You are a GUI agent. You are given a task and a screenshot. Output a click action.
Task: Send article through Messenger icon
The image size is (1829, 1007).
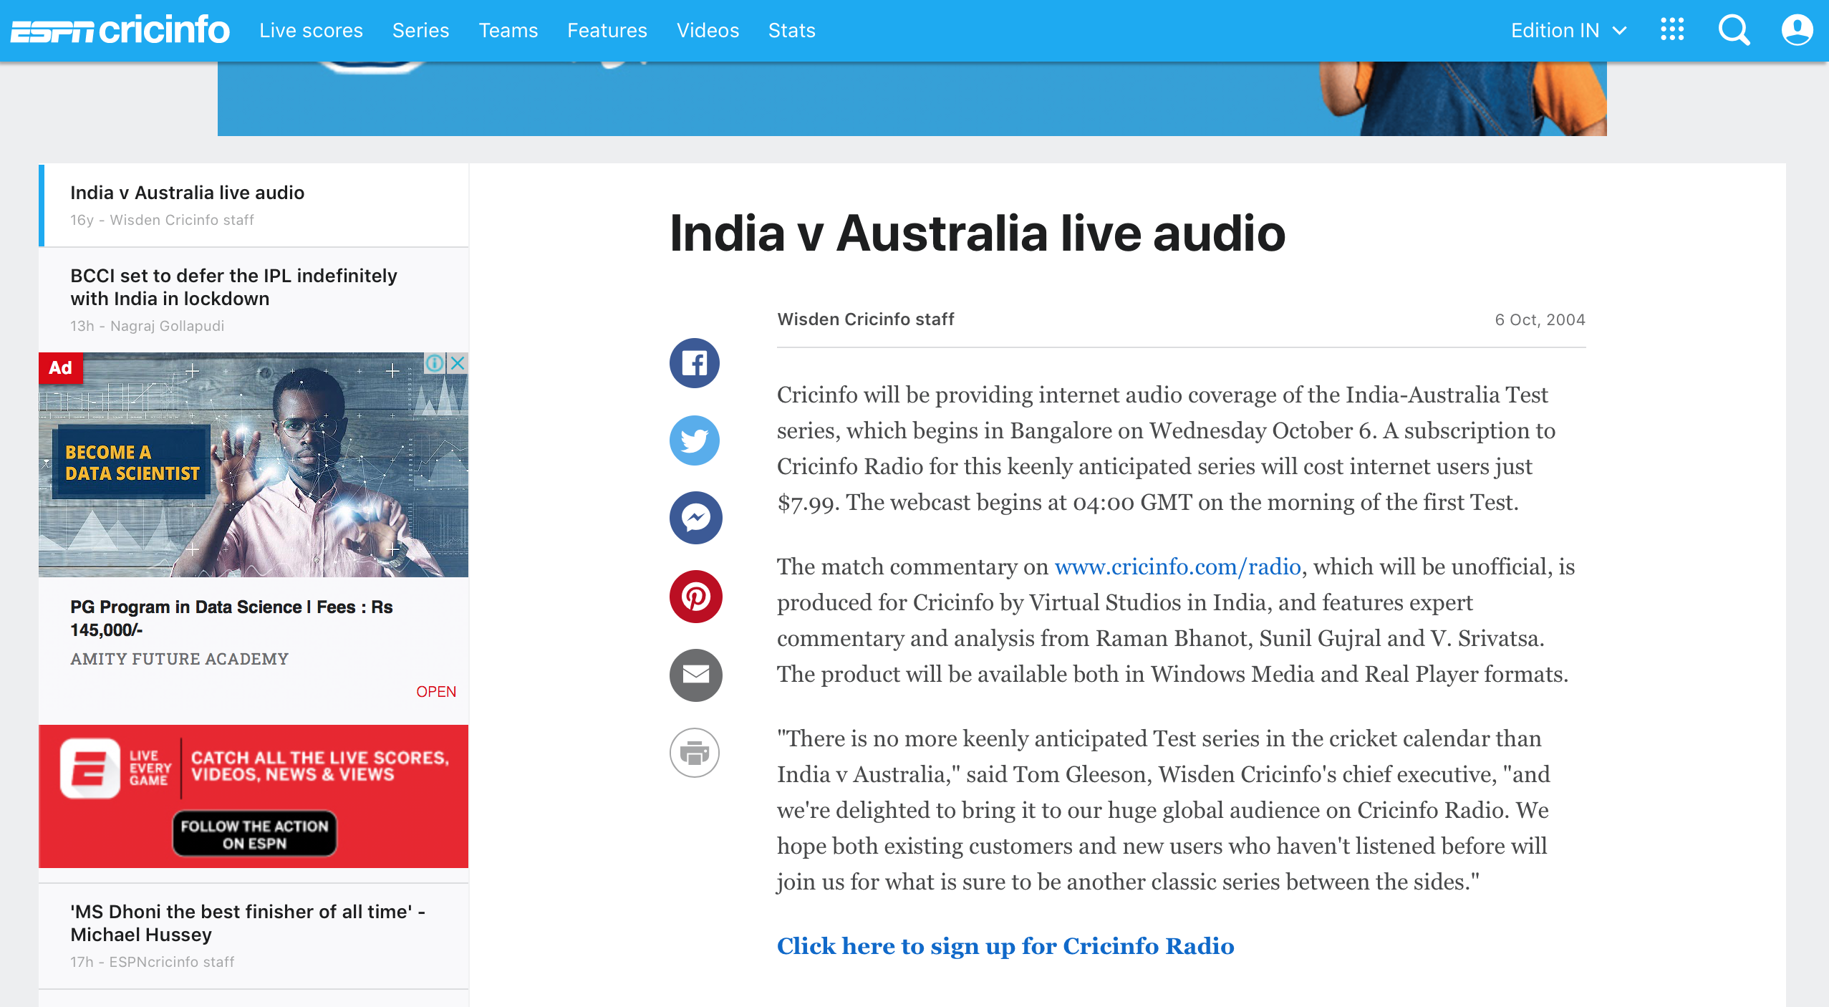coord(695,518)
